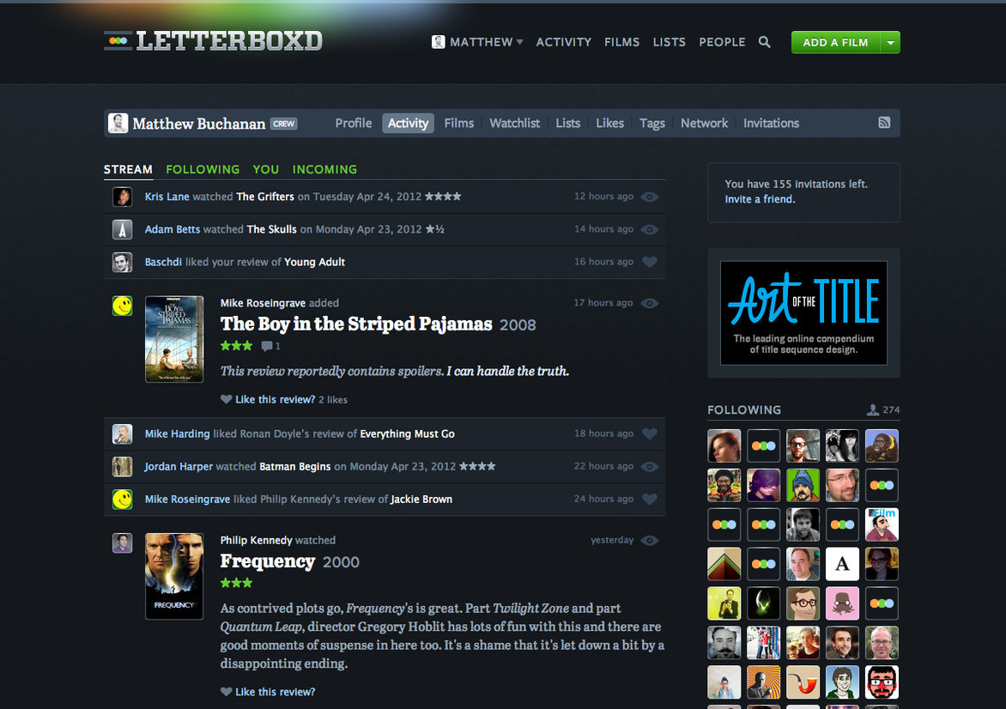1006x709 pixels.
Task: Click the Letterboxd logo
Action: tap(213, 41)
